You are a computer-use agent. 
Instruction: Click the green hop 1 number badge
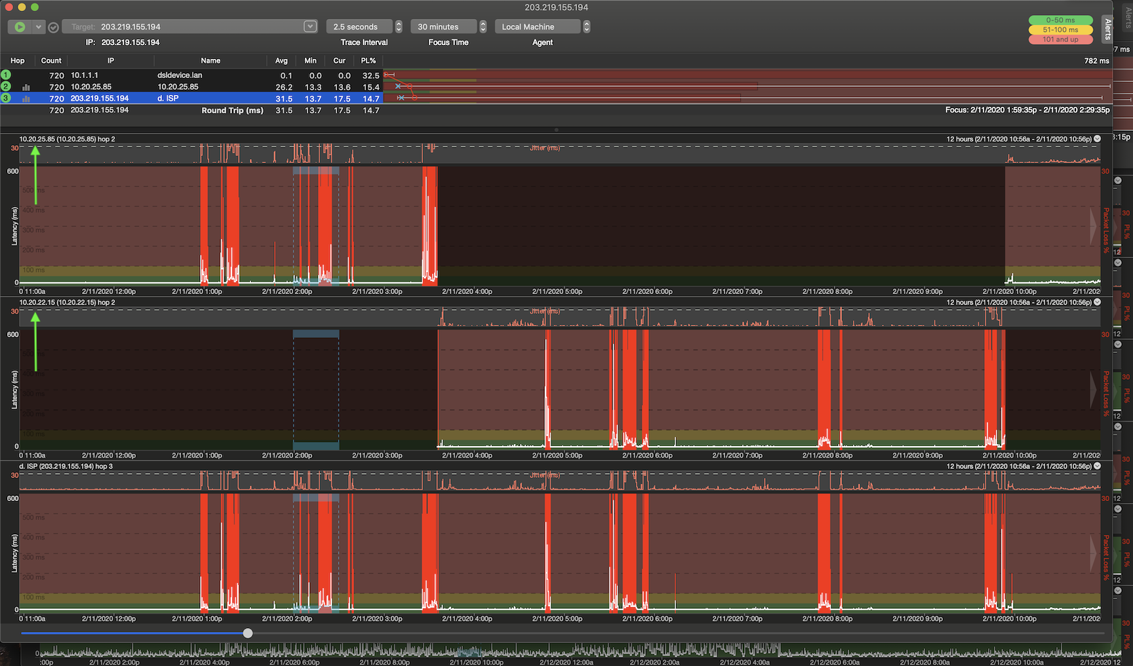pos(6,75)
